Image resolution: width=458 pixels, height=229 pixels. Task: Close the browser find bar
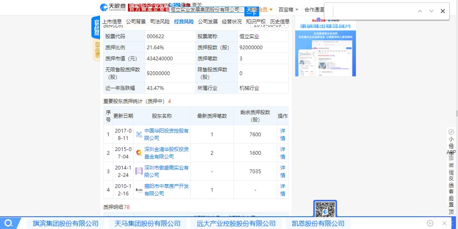pos(442,11)
